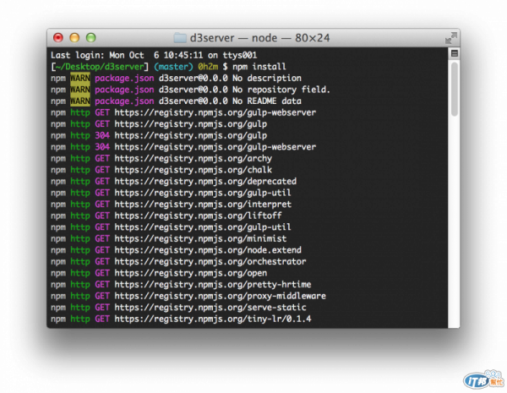Click the registry.npmjs.org/liftoff URL

(198, 216)
